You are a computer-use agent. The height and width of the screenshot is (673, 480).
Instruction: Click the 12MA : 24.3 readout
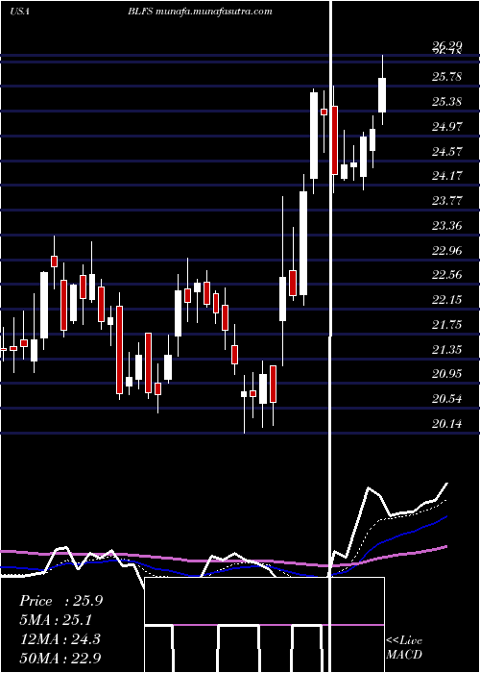(60, 638)
